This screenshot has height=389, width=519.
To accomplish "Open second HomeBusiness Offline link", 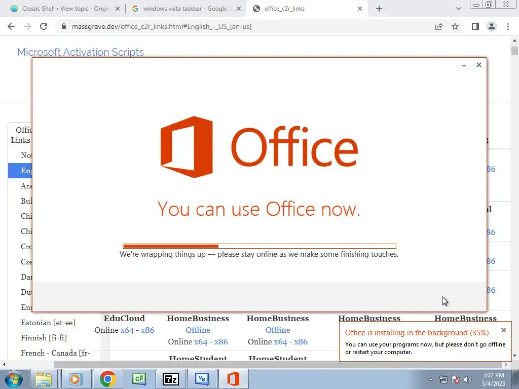I will coord(278,330).
